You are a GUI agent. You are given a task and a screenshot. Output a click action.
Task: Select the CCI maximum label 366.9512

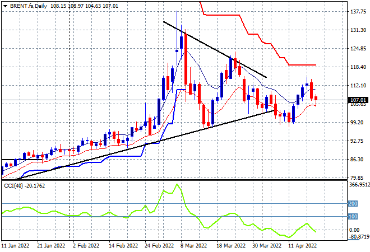[359, 184]
